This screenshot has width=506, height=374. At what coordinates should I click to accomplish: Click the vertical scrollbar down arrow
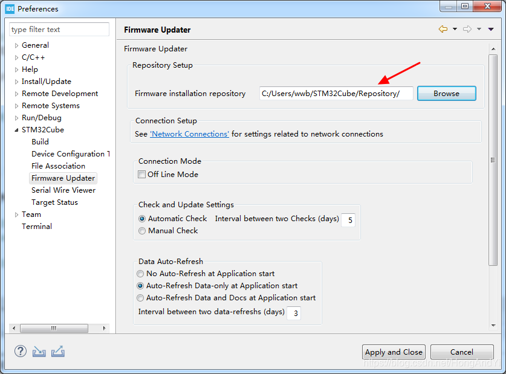click(x=493, y=325)
